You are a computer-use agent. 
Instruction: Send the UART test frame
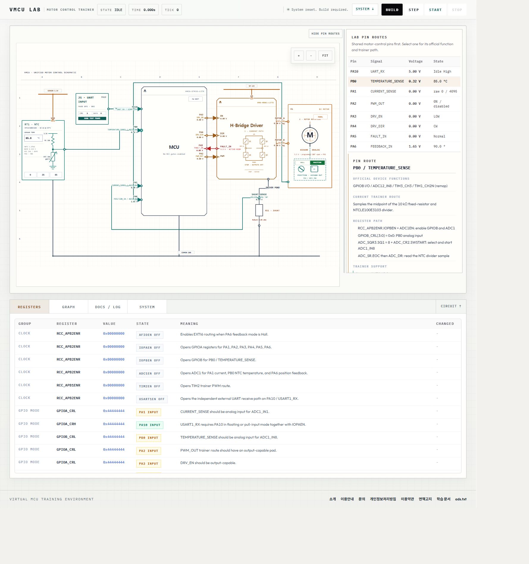(x=92, y=118)
